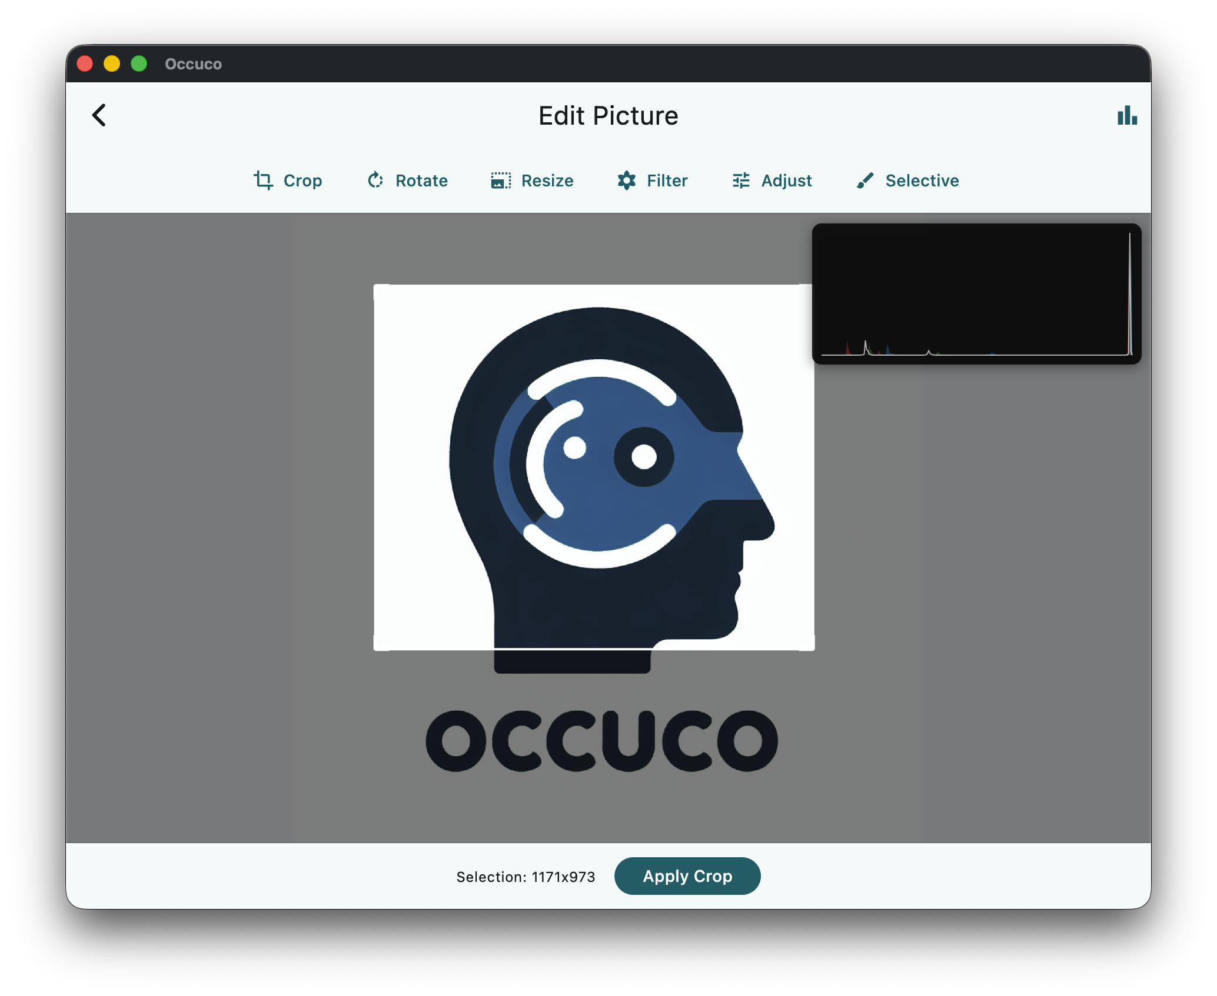This screenshot has height=996, width=1217.
Task: Switch to the Rotate tab label
Action: (421, 181)
